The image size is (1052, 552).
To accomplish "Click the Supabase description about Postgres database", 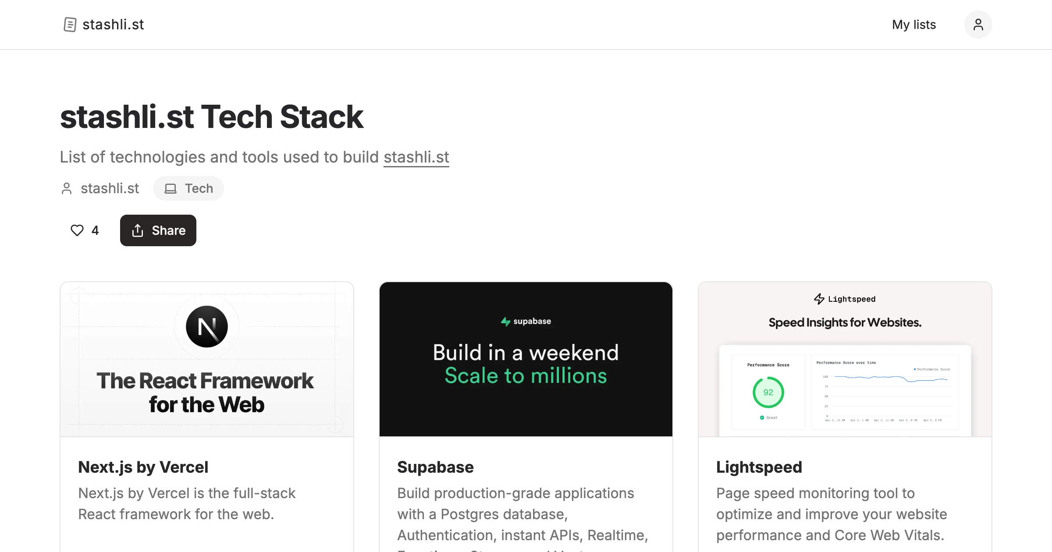I will [x=522, y=518].
